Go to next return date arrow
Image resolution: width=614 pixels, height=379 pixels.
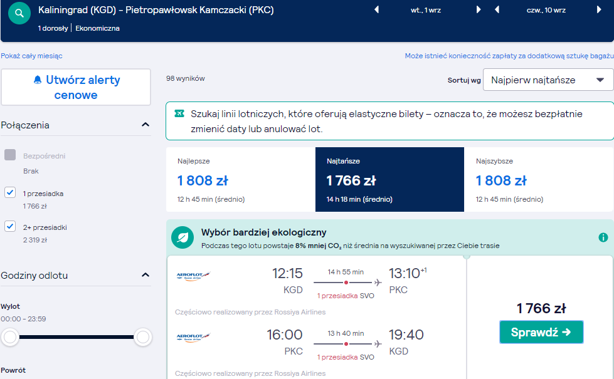pos(599,10)
